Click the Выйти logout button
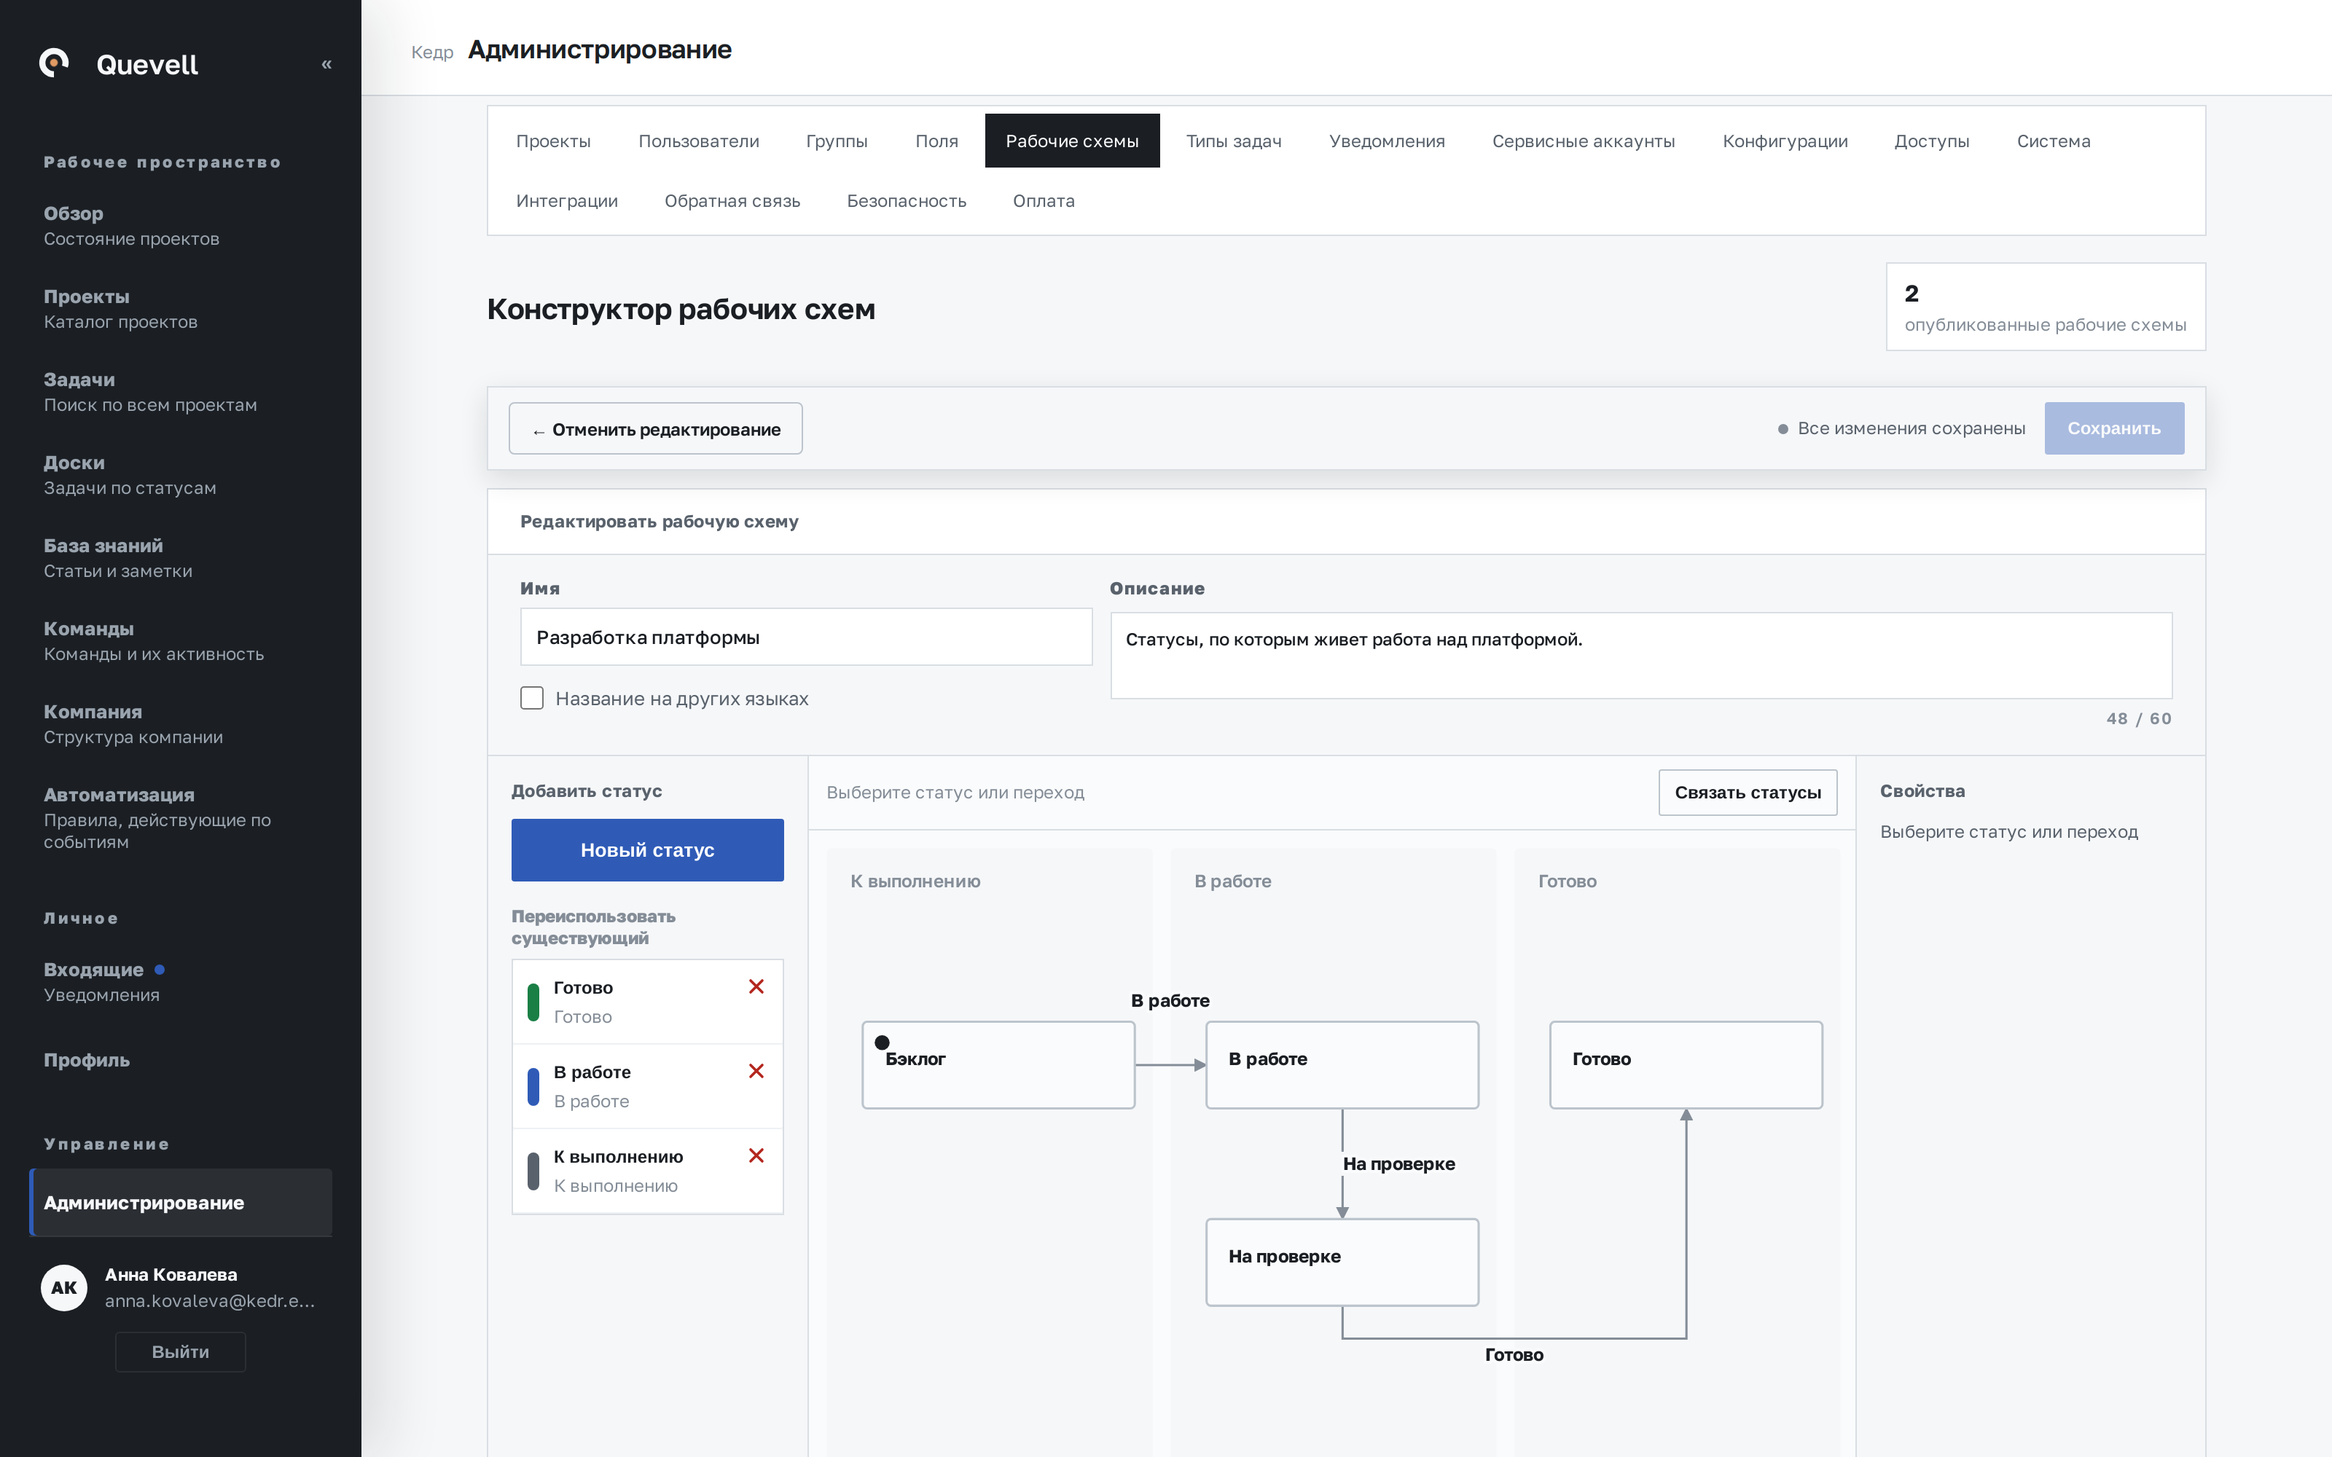 click(x=180, y=1352)
